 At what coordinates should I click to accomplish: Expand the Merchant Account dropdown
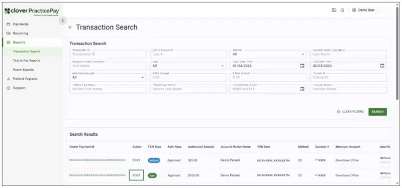pyautogui.click(x=108, y=77)
